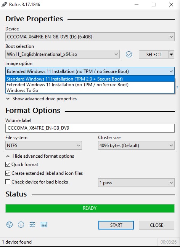The width and height of the screenshot is (180, 247).
Task: Open the File system NTFS dropdown
Action: click(43, 145)
